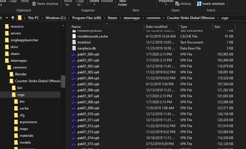Click the New folder ribbon button
This screenshot has width=246, height=149.
click(123, 3)
